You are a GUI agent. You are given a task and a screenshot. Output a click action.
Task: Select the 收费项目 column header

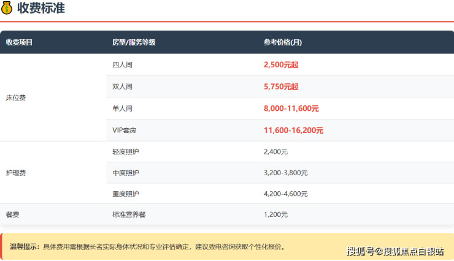[x=19, y=42]
